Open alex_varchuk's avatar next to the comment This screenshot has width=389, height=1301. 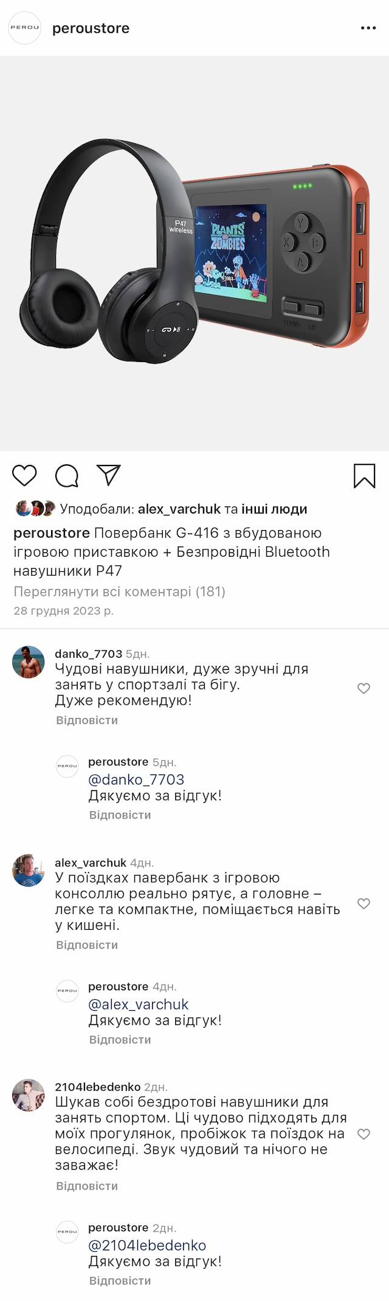29,871
